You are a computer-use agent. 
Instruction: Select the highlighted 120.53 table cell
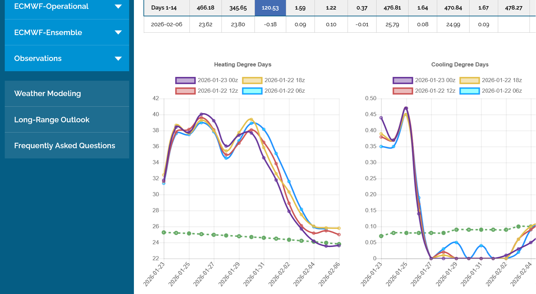270,8
